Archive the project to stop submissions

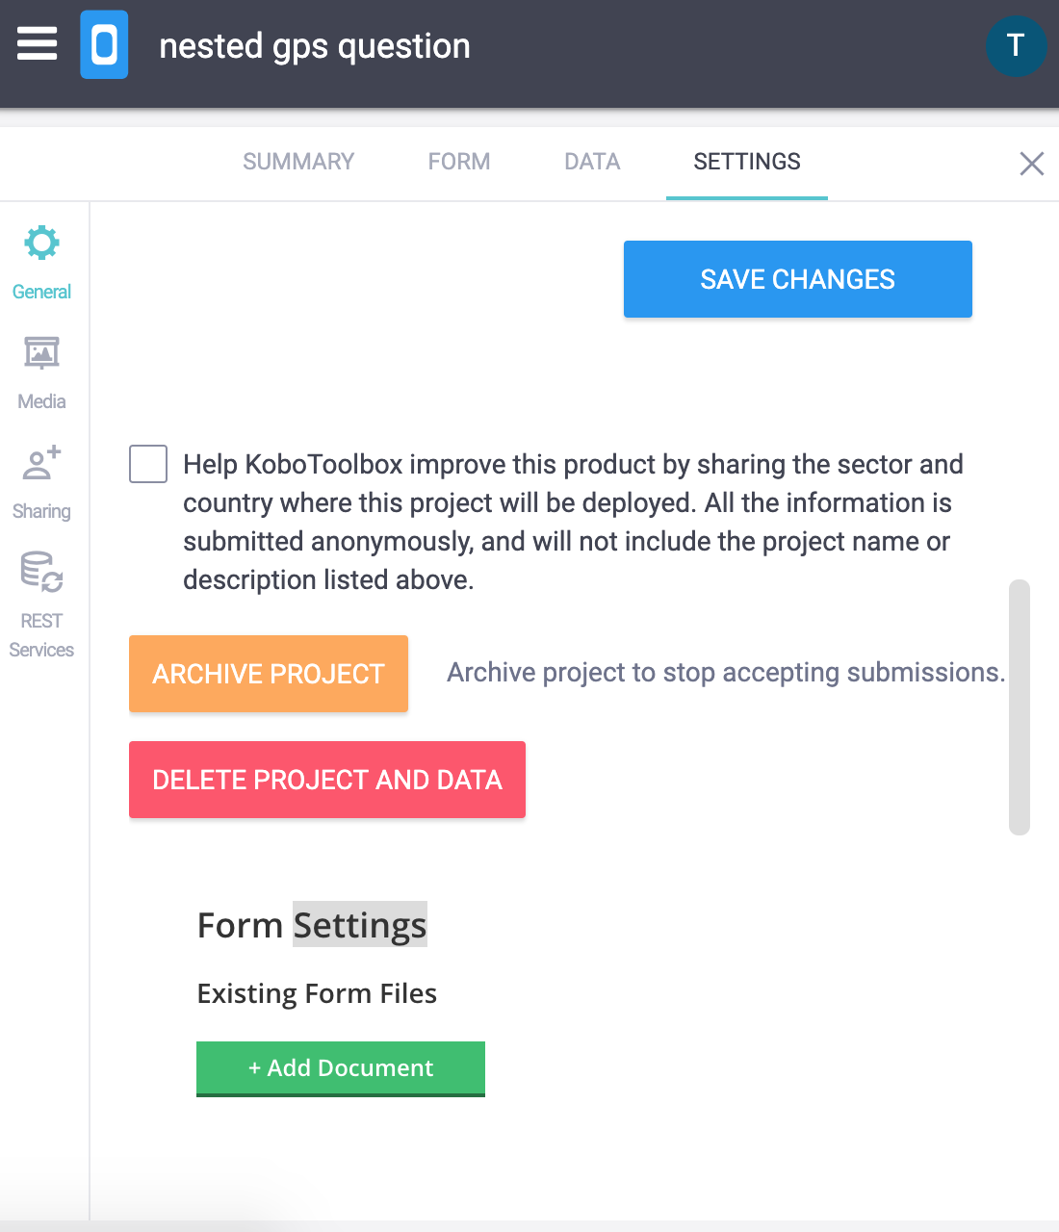[268, 674]
